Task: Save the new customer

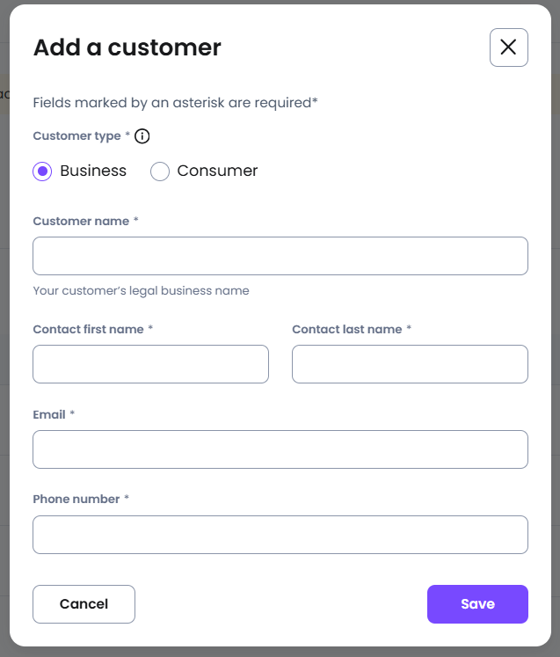Action: pos(477,604)
